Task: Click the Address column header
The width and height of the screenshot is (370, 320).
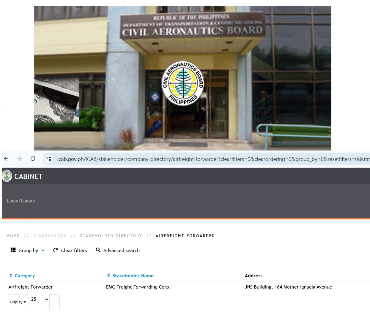Action: 254,275
